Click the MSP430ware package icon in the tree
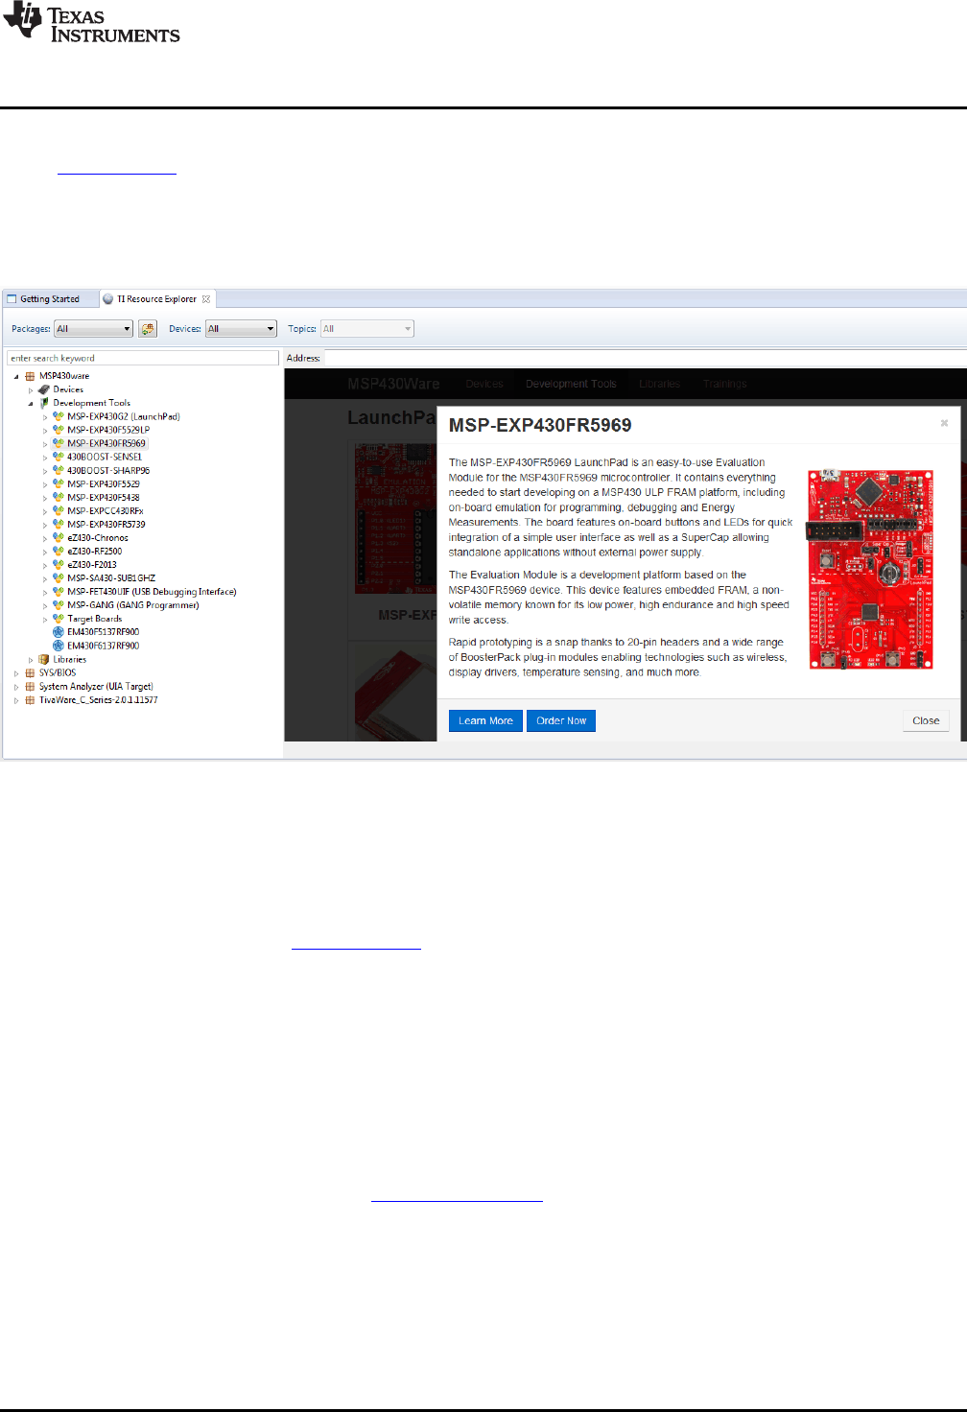The height and width of the screenshot is (1412, 967). pyautogui.click(x=30, y=376)
